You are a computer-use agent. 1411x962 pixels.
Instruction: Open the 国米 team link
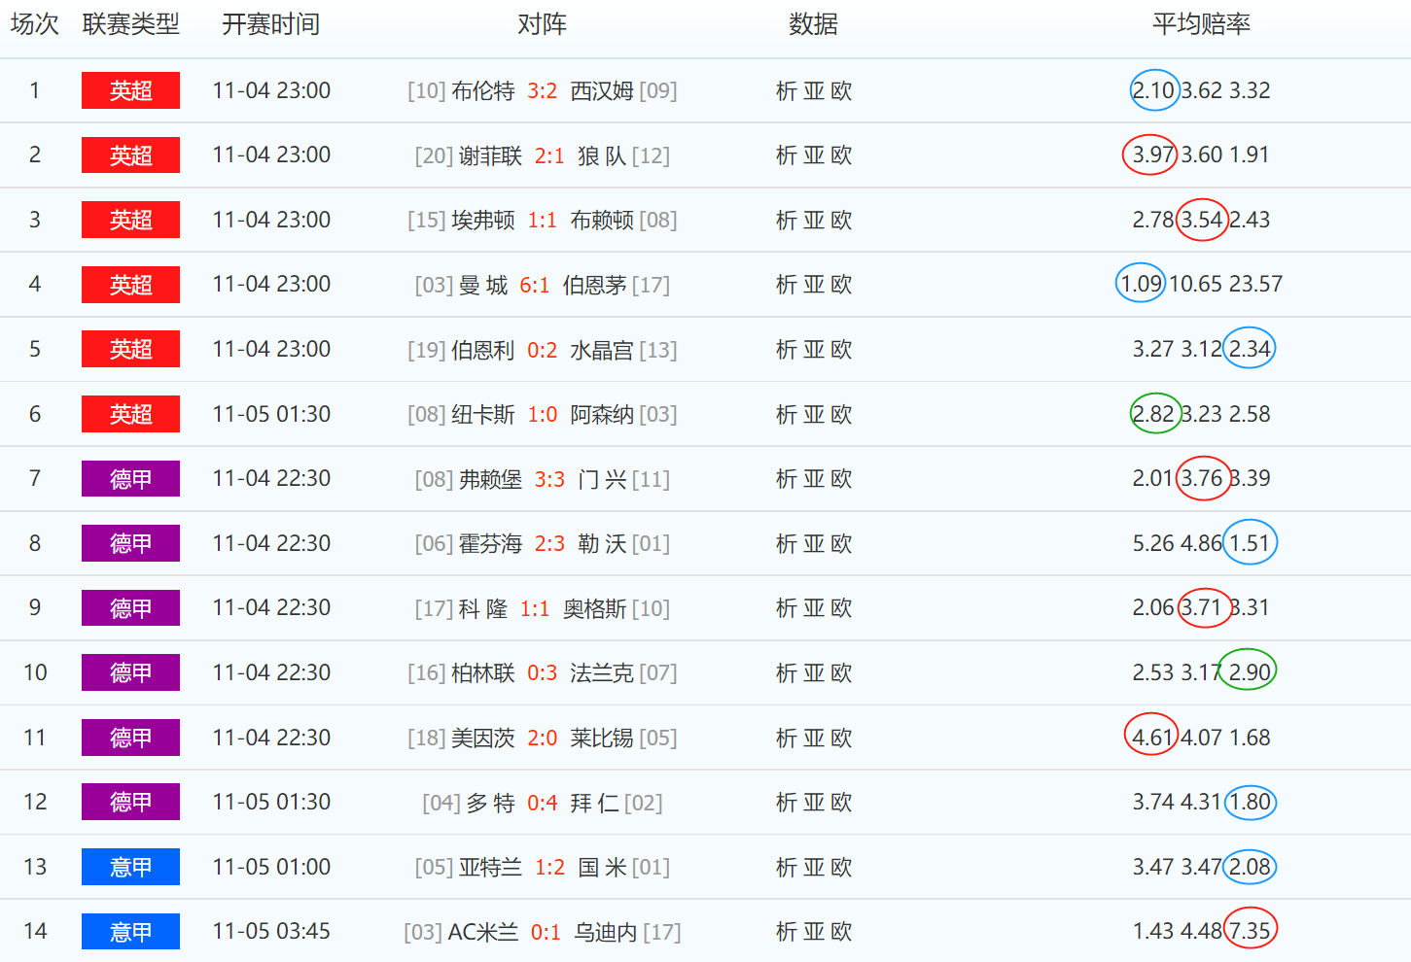tap(602, 867)
